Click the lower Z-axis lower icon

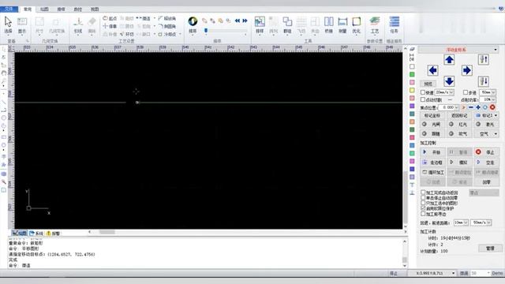(484, 80)
